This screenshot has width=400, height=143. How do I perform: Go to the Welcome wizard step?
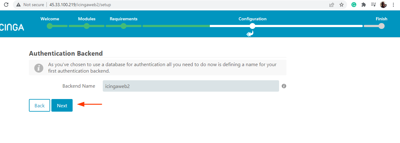pyautogui.click(x=50, y=26)
